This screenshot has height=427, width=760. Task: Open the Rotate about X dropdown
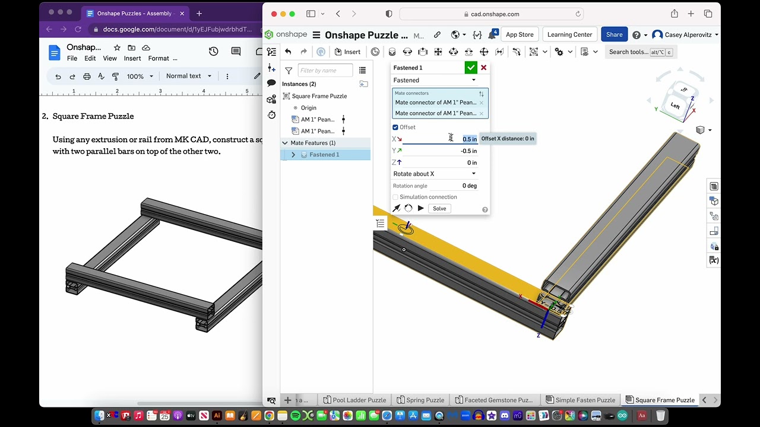(435, 174)
